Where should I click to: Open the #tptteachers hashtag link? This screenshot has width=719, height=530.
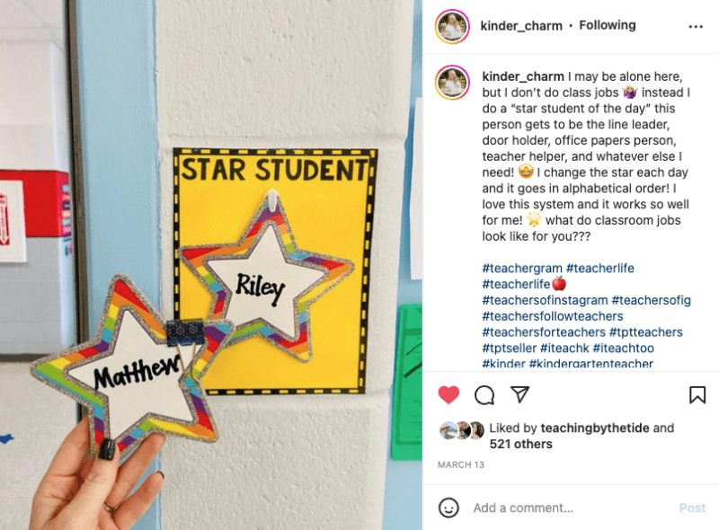click(x=645, y=332)
